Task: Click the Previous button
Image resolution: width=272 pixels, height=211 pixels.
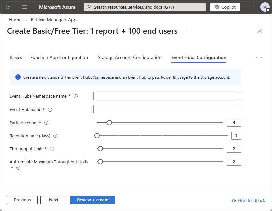Action: (x=22, y=200)
